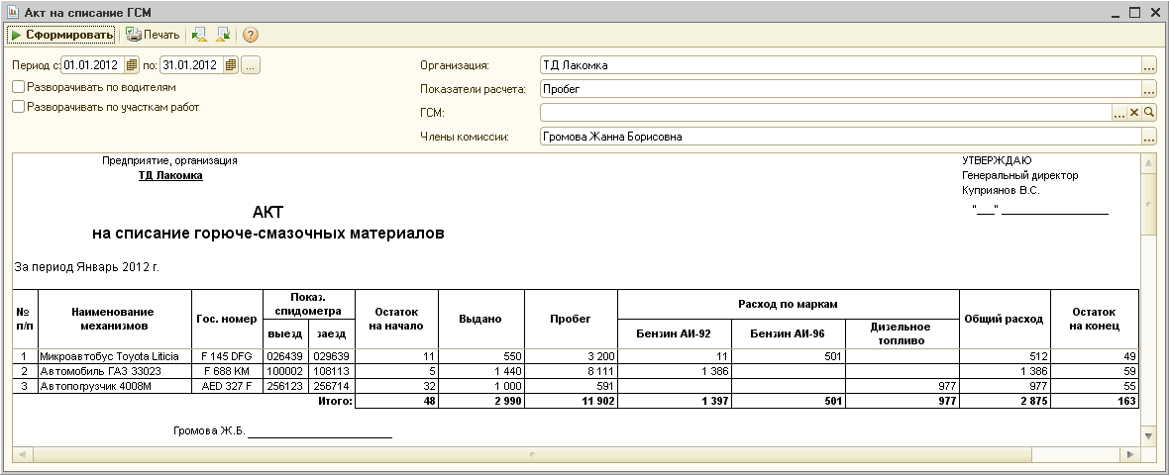
Task: Open ГСМ selection via ellipsis button
Action: 1118,113
